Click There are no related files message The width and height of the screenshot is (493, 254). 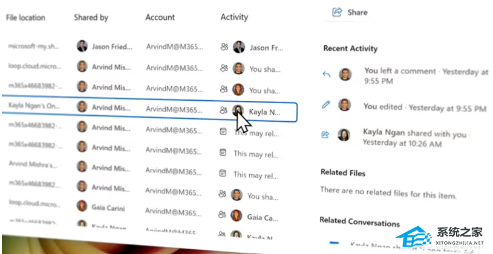388,192
